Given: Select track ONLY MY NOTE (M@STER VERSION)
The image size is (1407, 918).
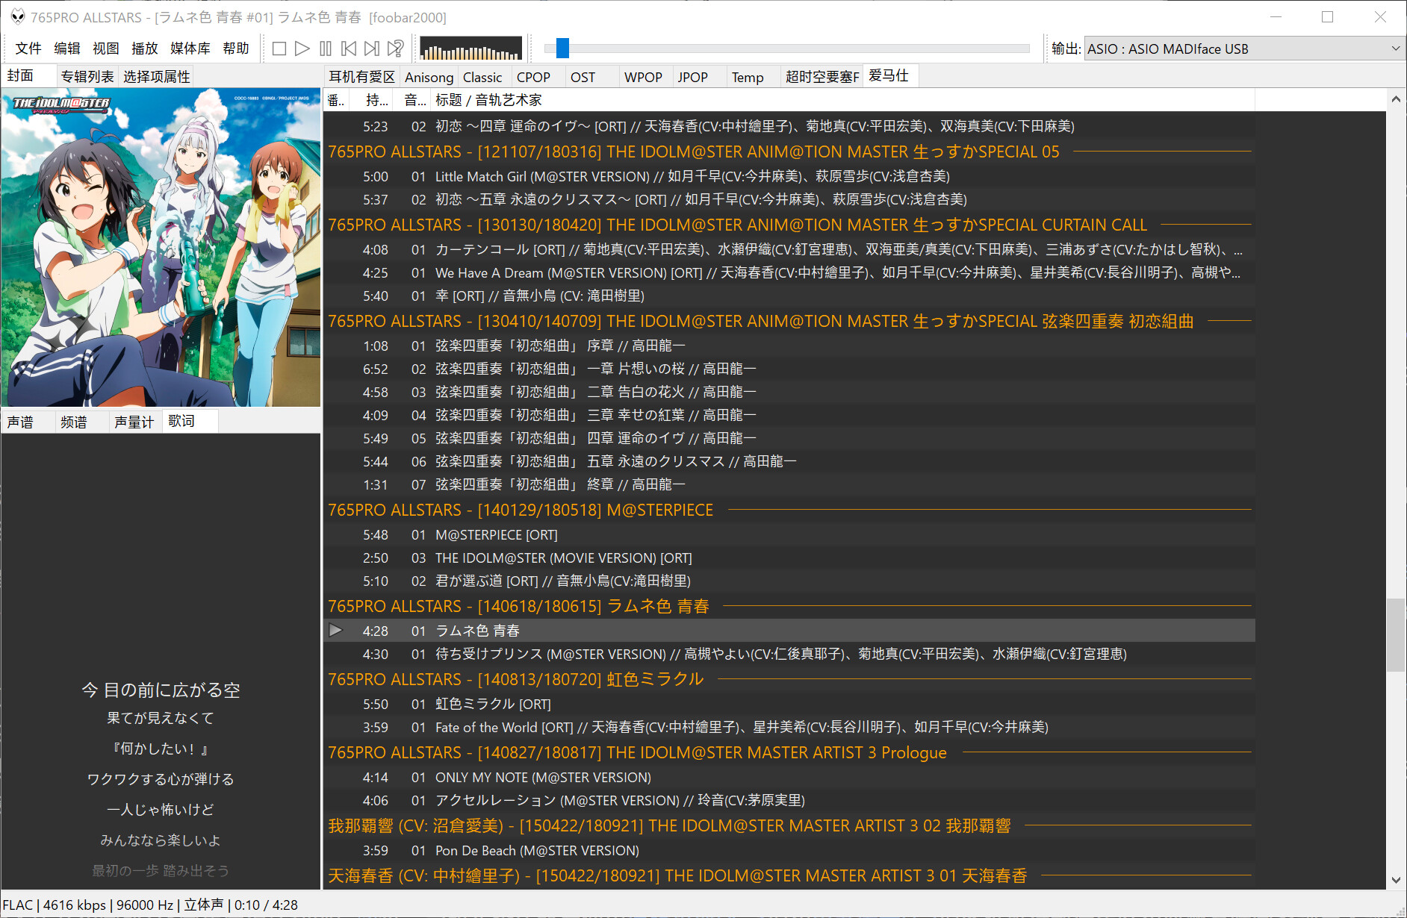Looking at the screenshot, I should pos(789,777).
